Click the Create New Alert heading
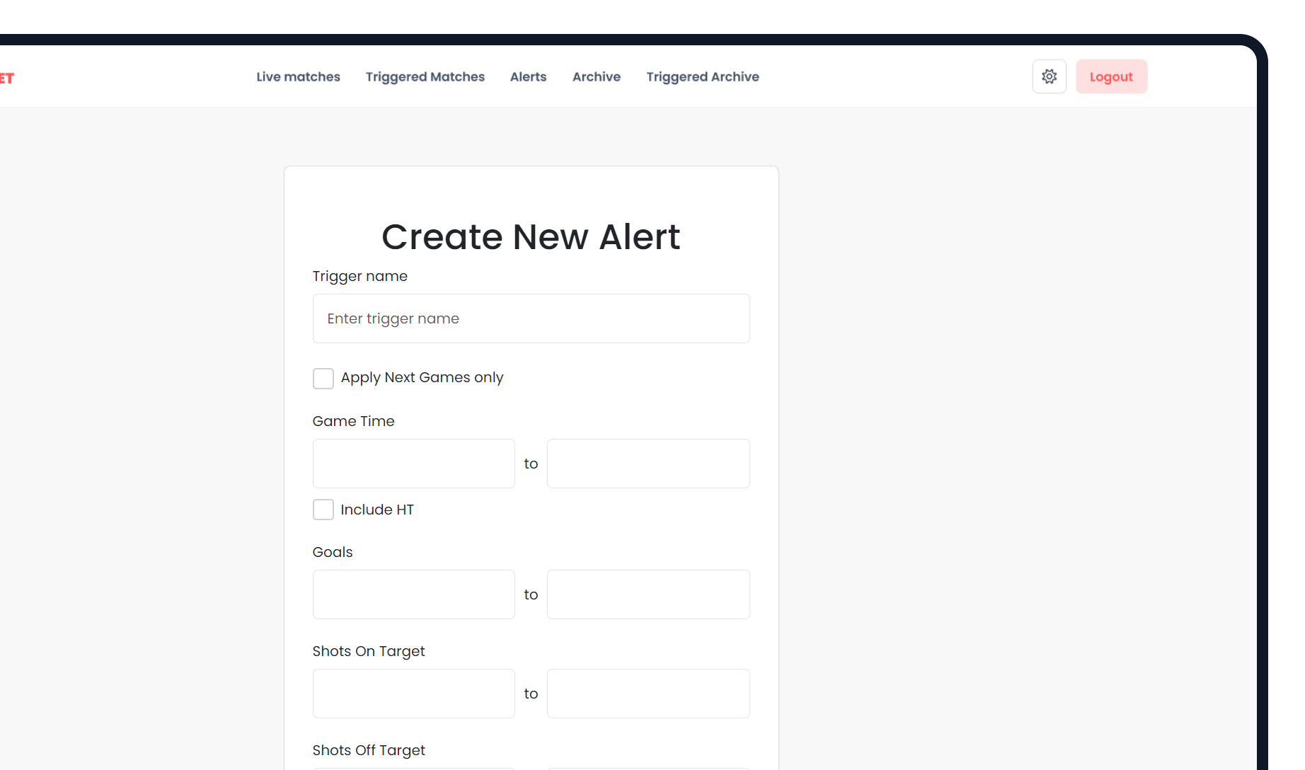Screen dimensions: 1305x770 click(531, 236)
